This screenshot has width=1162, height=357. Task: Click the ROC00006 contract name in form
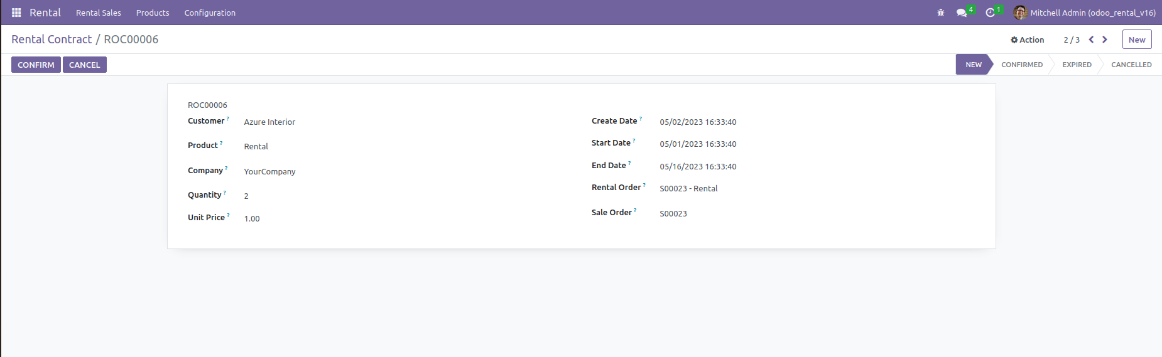[x=207, y=105]
